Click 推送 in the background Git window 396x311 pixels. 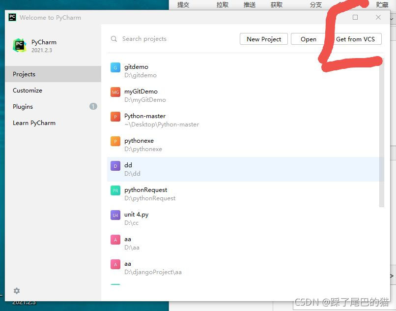(x=250, y=4)
